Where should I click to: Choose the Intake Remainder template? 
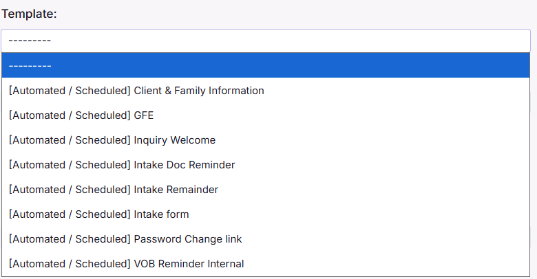click(x=114, y=190)
